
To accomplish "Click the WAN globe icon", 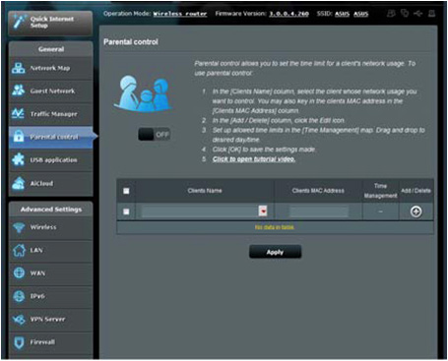I will [19, 272].
